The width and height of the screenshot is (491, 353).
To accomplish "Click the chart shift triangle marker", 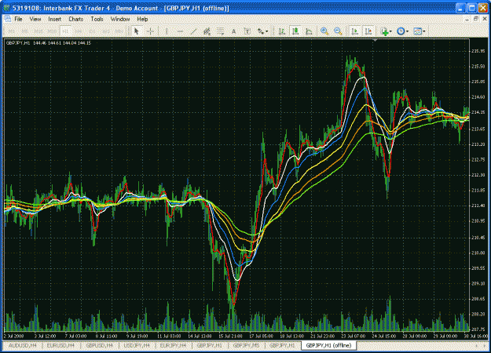I will 376,40.
